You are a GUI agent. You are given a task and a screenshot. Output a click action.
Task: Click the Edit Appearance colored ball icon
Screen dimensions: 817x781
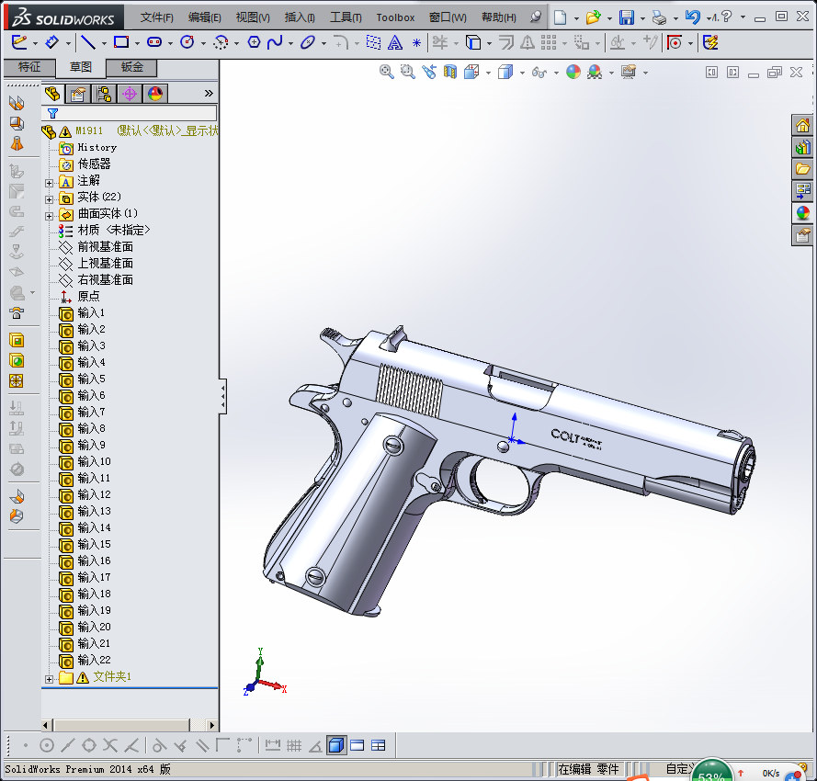tap(573, 72)
